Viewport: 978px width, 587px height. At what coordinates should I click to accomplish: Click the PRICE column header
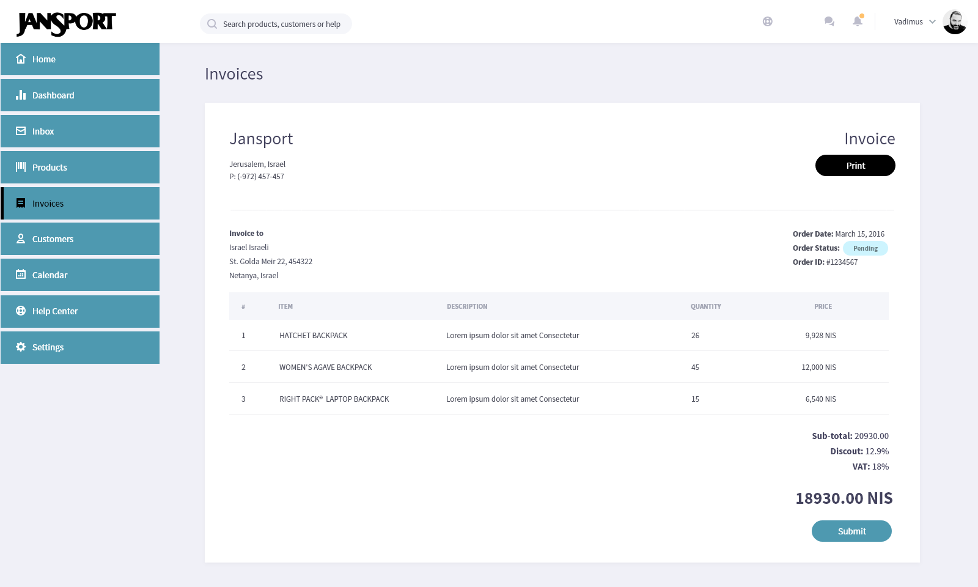(x=823, y=306)
